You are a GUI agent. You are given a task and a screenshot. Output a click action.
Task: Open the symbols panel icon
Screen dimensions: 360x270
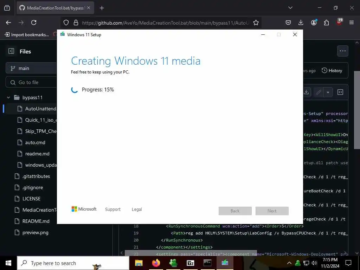(340, 92)
